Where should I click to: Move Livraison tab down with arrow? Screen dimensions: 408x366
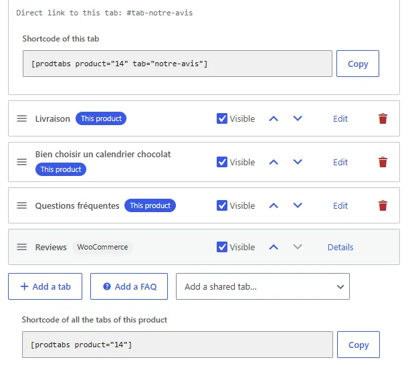(298, 118)
